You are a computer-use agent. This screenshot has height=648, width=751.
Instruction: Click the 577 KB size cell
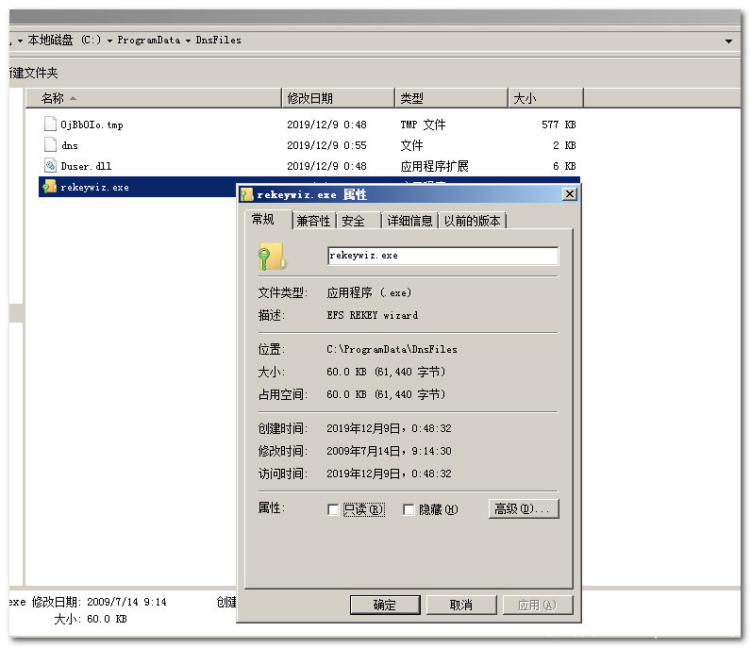click(x=559, y=125)
